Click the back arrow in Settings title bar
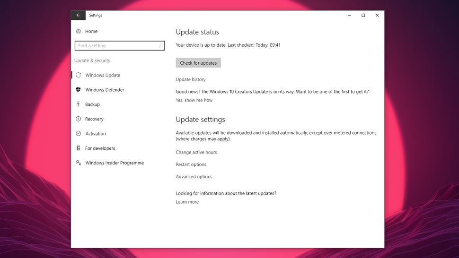Viewport: 459px width, 258px height. pos(78,15)
